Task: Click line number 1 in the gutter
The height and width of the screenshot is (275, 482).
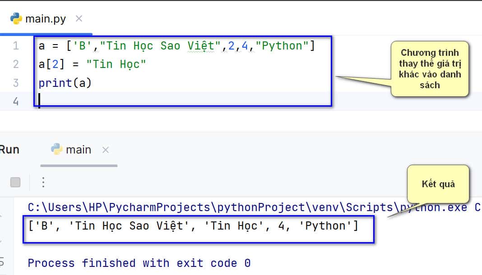Action: (x=16, y=46)
